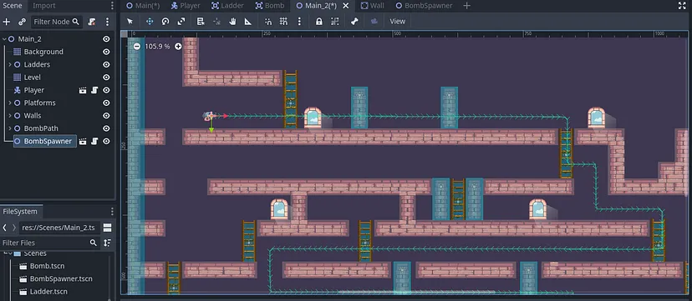The height and width of the screenshot is (301, 692).
Task: Open BombSpawner's attached script icon
Action: pos(94,141)
